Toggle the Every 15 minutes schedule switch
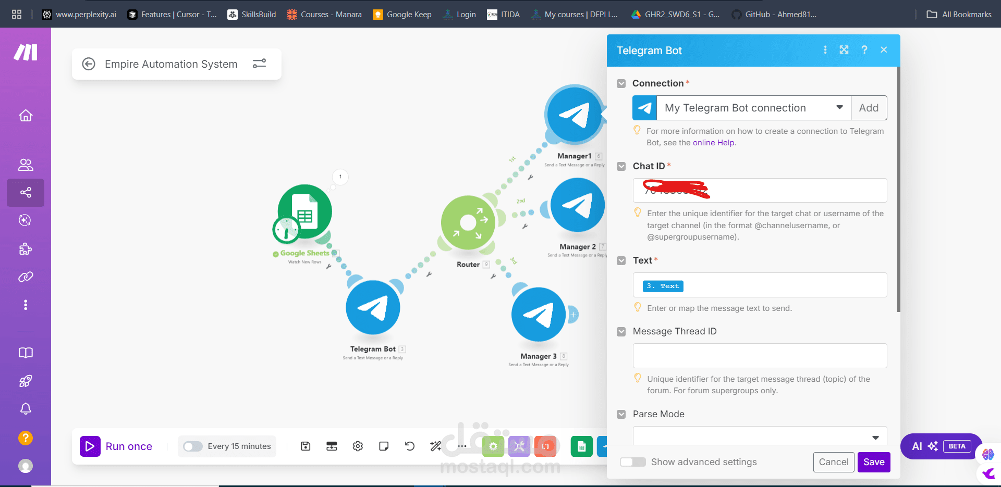The height and width of the screenshot is (487, 1001). click(x=192, y=446)
